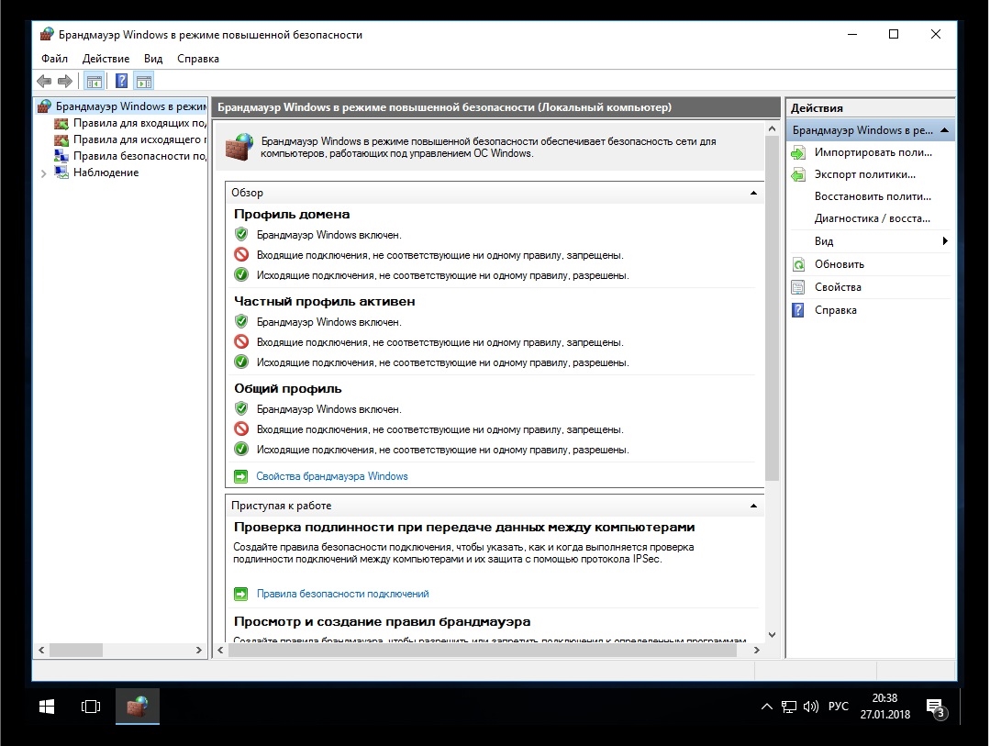Click the Свойства properties icon
The width and height of the screenshot is (990, 746).
pyautogui.click(x=798, y=287)
